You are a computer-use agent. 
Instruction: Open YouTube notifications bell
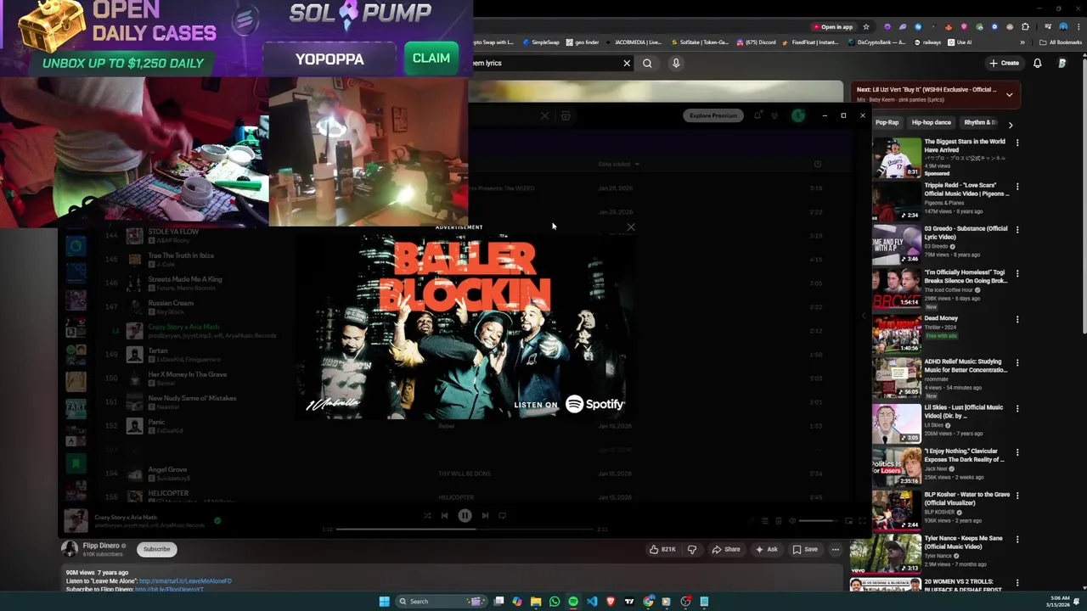(1038, 63)
